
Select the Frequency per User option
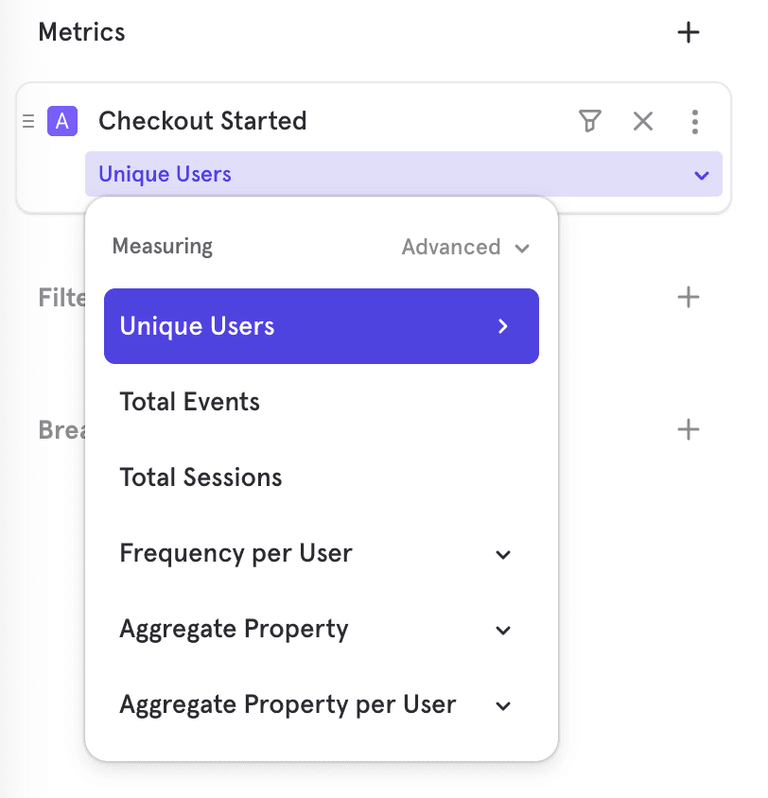tap(236, 553)
